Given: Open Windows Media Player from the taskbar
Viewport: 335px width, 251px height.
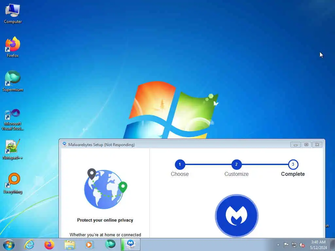Looking at the screenshot, I should pos(89,244).
